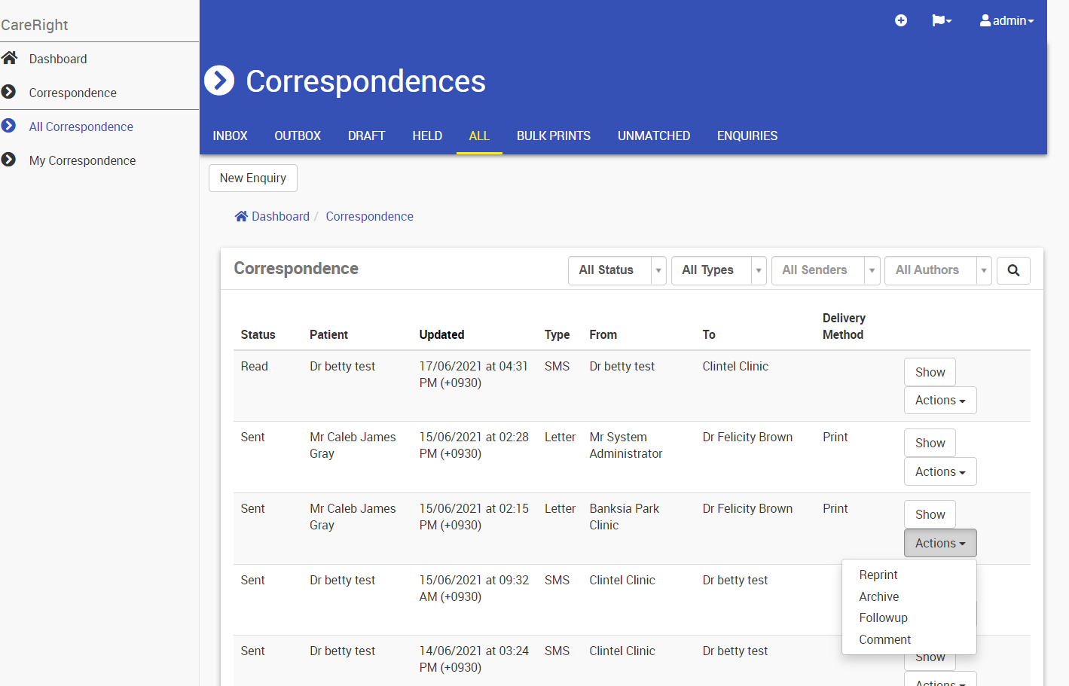Viewport: 1069px width, 686px height.
Task: Open the All Authors filter dropdown
Action: [x=983, y=270]
